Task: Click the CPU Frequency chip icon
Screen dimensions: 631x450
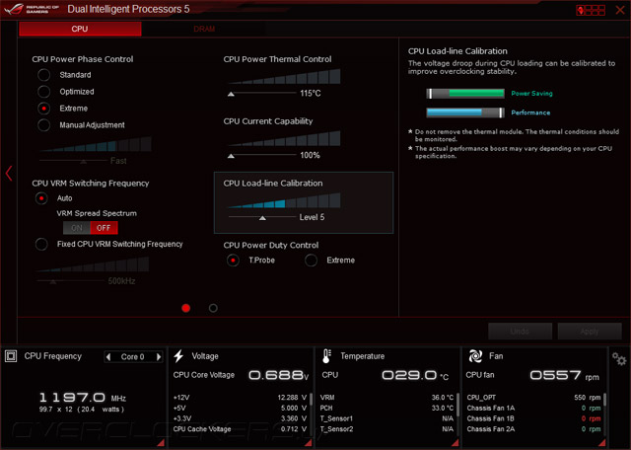Action: [x=11, y=356]
